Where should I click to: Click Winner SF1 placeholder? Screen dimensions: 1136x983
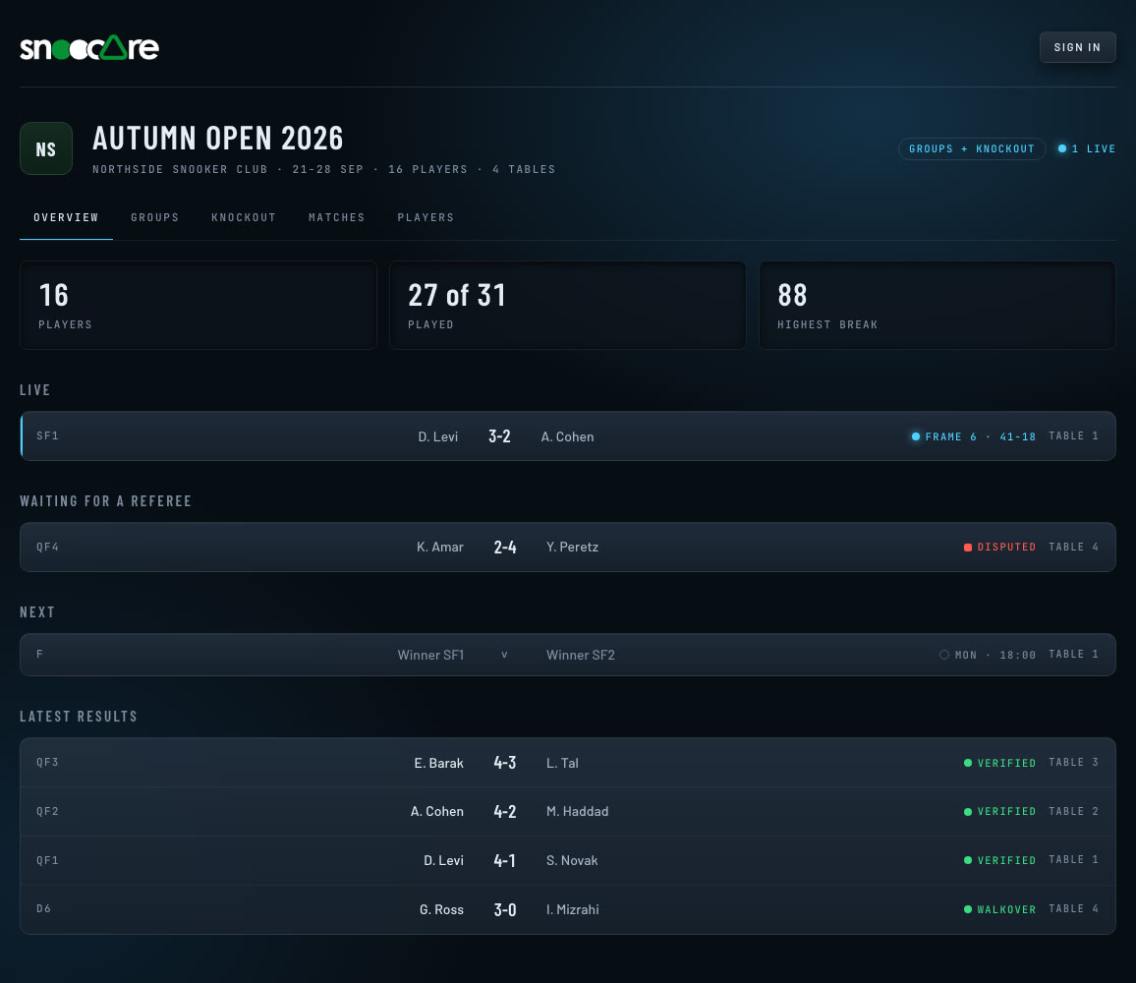click(430, 655)
